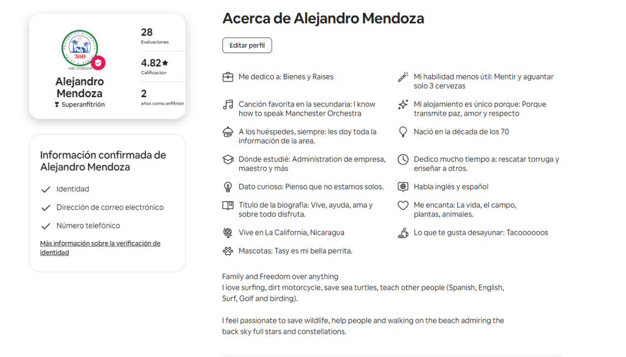Click the language icon beside Habla inglés y español

tap(403, 187)
